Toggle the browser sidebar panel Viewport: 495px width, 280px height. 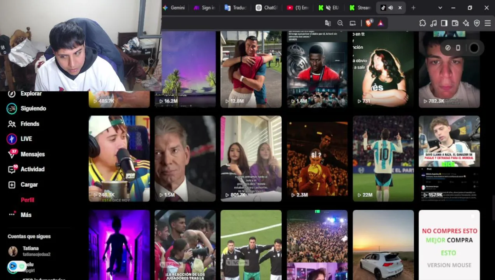pyautogui.click(x=444, y=23)
